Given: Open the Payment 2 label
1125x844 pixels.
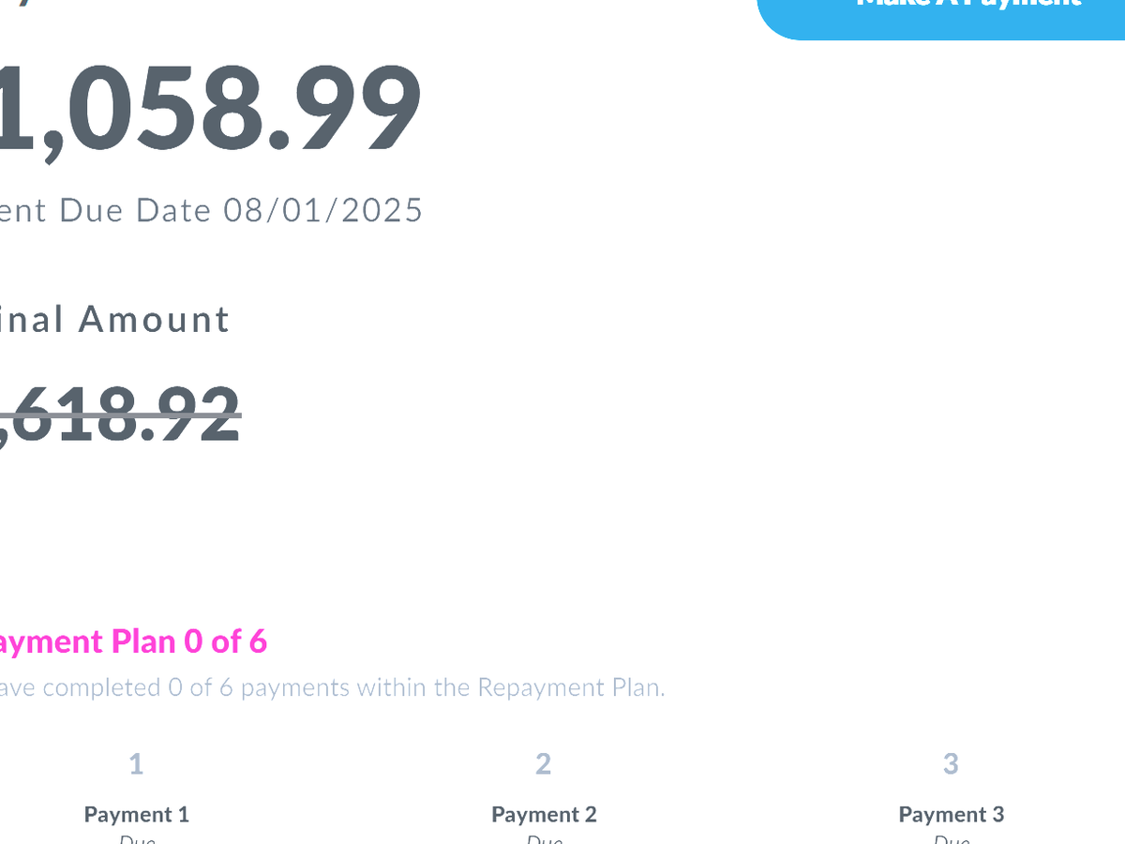Looking at the screenshot, I should pyautogui.click(x=544, y=814).
